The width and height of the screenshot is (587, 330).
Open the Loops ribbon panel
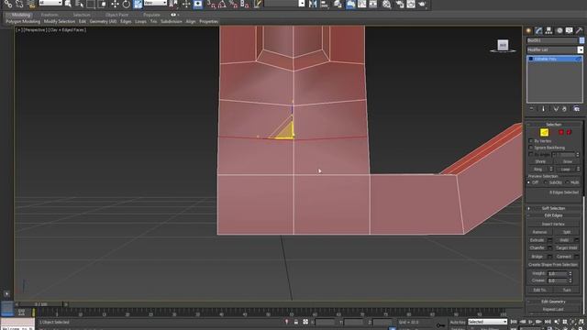140,22
